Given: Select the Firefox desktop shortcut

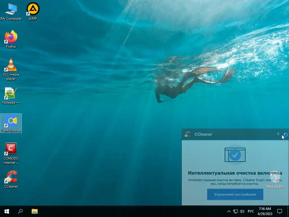Looking at the screenshot, I should pyautogui.click(x=11, y=39).
